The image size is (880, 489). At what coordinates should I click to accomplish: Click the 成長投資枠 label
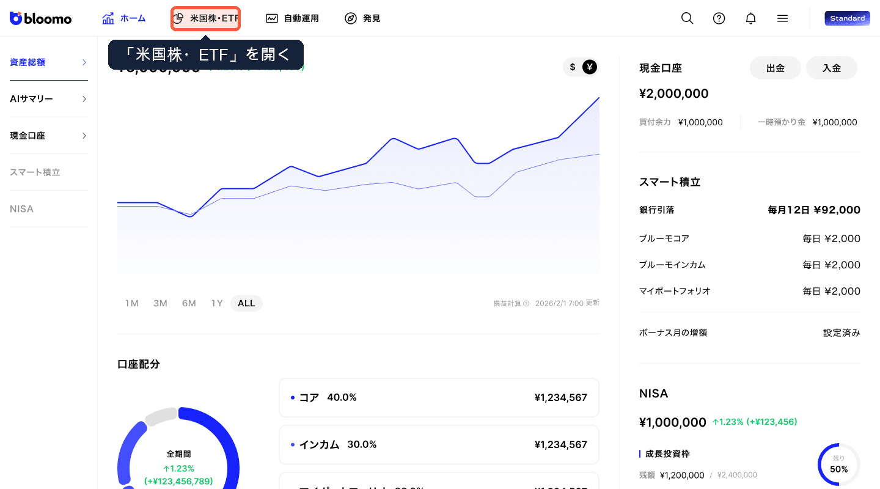pos(667,454)
